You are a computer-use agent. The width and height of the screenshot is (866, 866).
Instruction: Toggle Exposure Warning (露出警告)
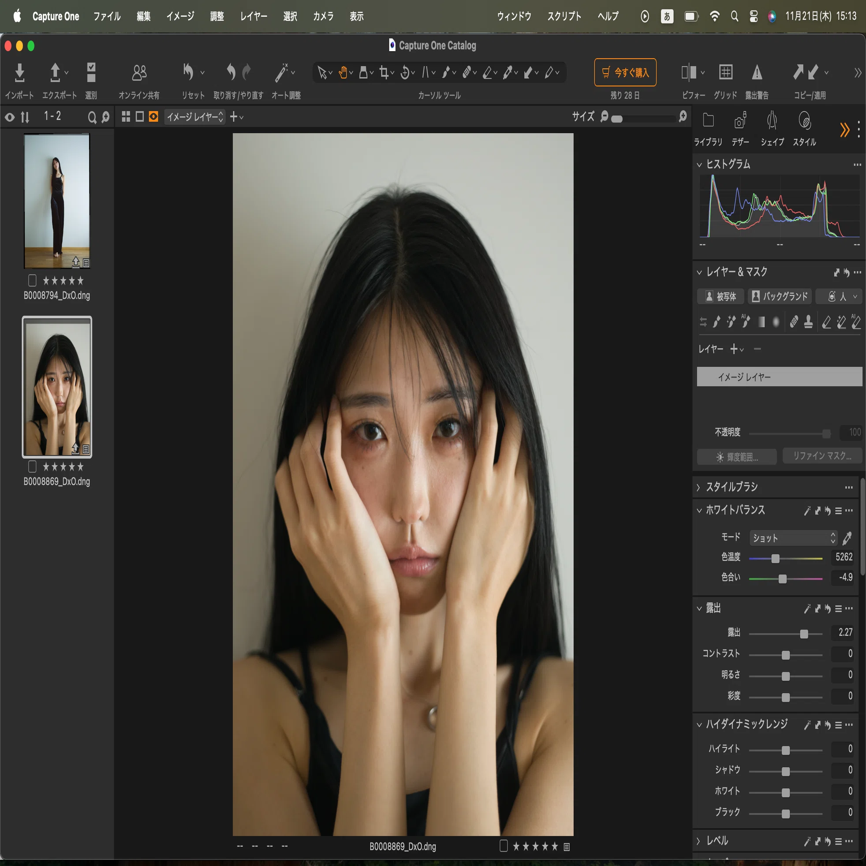[757, 72]
